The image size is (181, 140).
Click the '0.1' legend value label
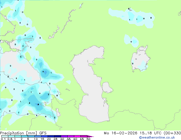[3, 139]
